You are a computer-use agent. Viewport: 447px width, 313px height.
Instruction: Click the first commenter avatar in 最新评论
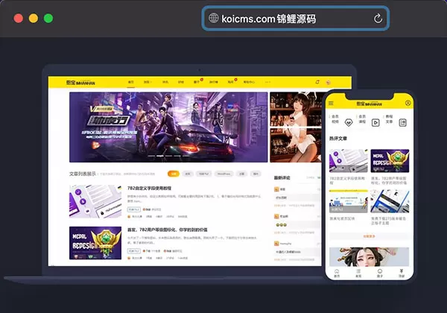(x=276, y=189)
